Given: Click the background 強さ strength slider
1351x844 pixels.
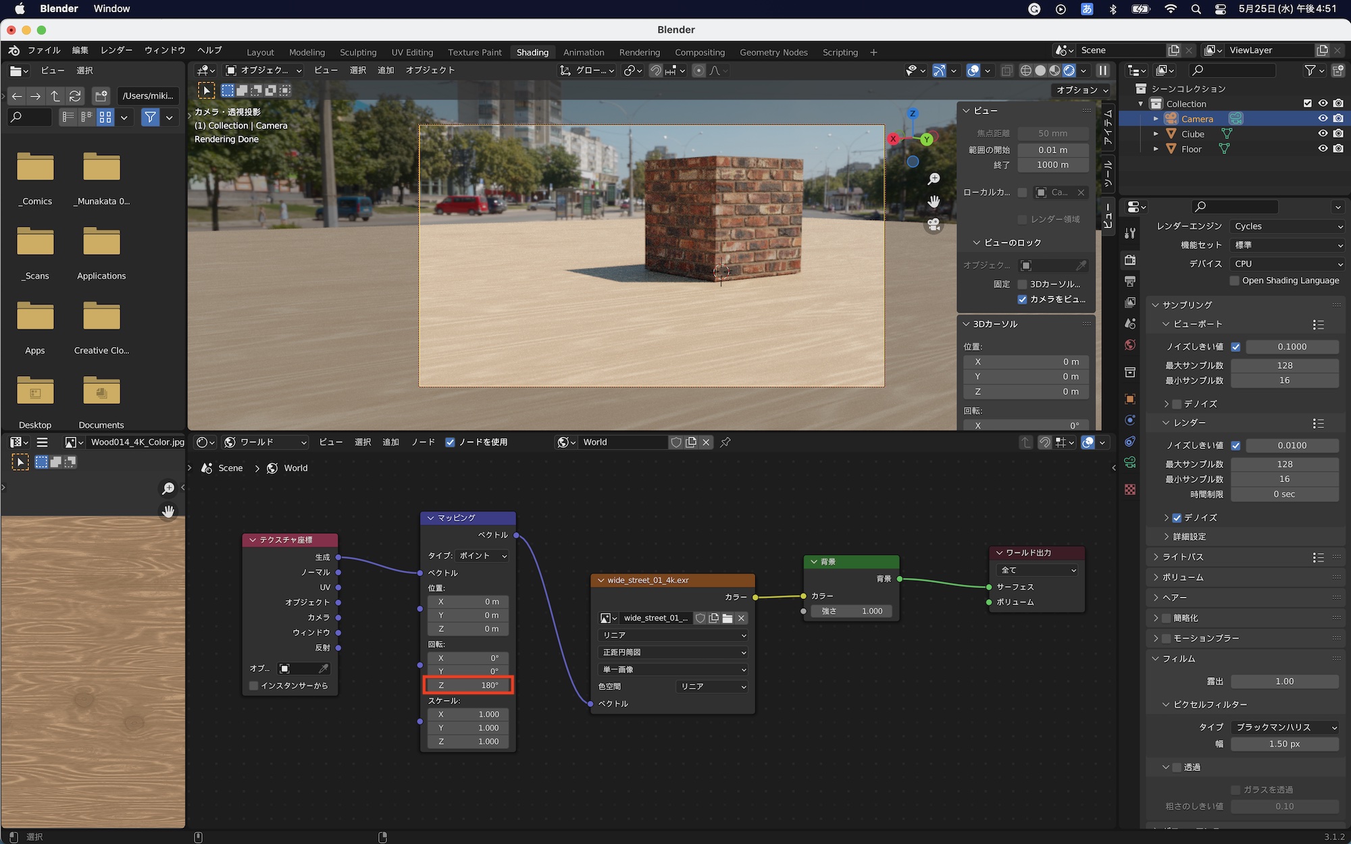Looking at the screenshot, I should click(x=851, y=611).
